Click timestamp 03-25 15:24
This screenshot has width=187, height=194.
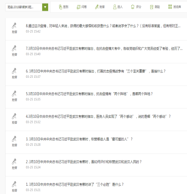point(33,167)
